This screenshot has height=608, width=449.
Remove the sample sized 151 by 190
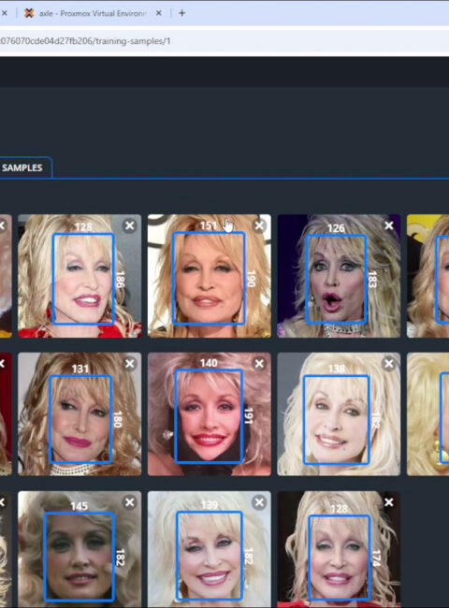click(x=259, y=225)
